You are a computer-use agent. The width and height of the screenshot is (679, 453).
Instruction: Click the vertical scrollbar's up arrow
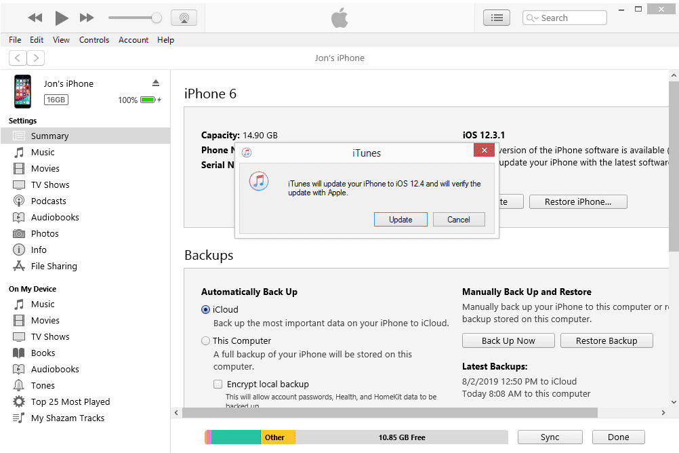coord(674,75)
